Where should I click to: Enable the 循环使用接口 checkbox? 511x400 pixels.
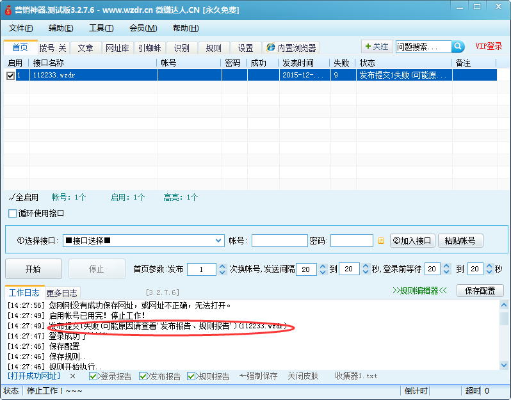point(12,213)
